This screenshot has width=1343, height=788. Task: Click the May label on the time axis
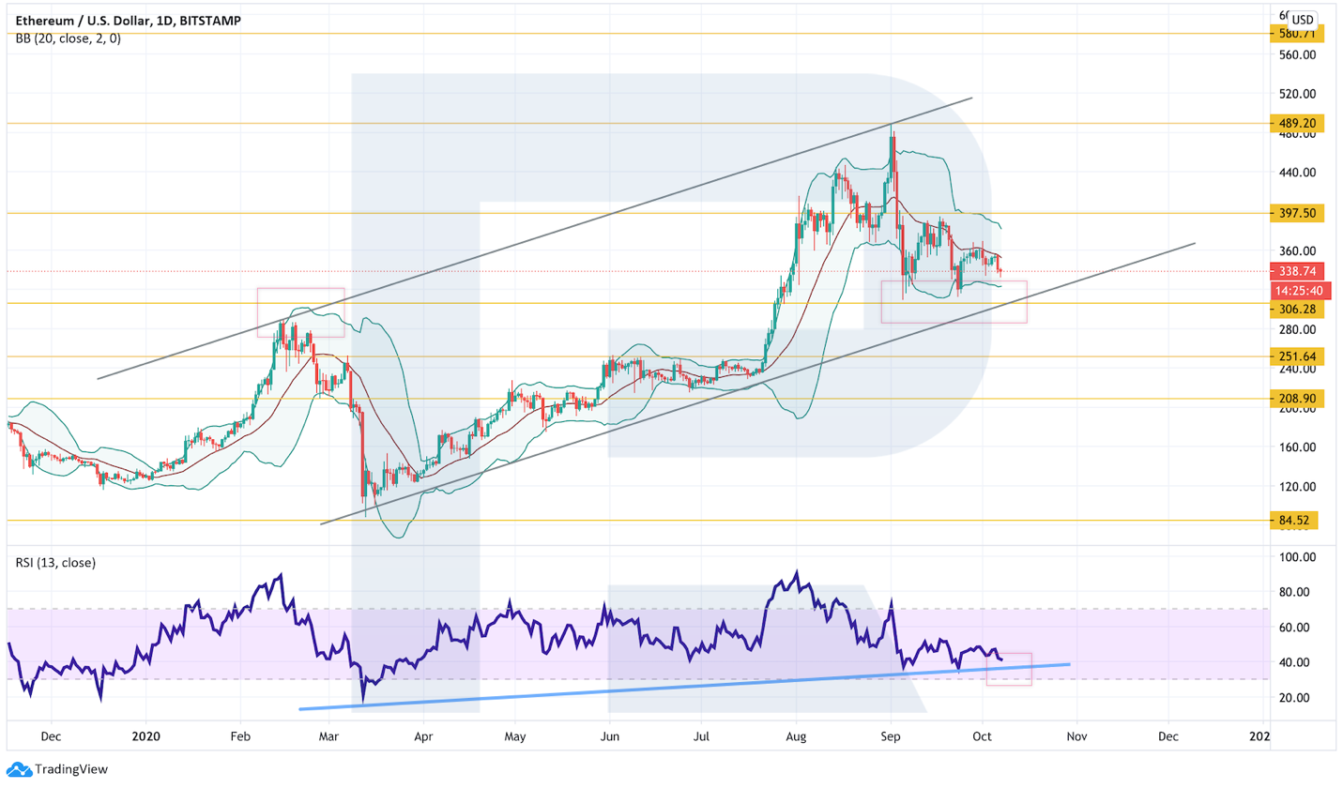pos(514,736)
